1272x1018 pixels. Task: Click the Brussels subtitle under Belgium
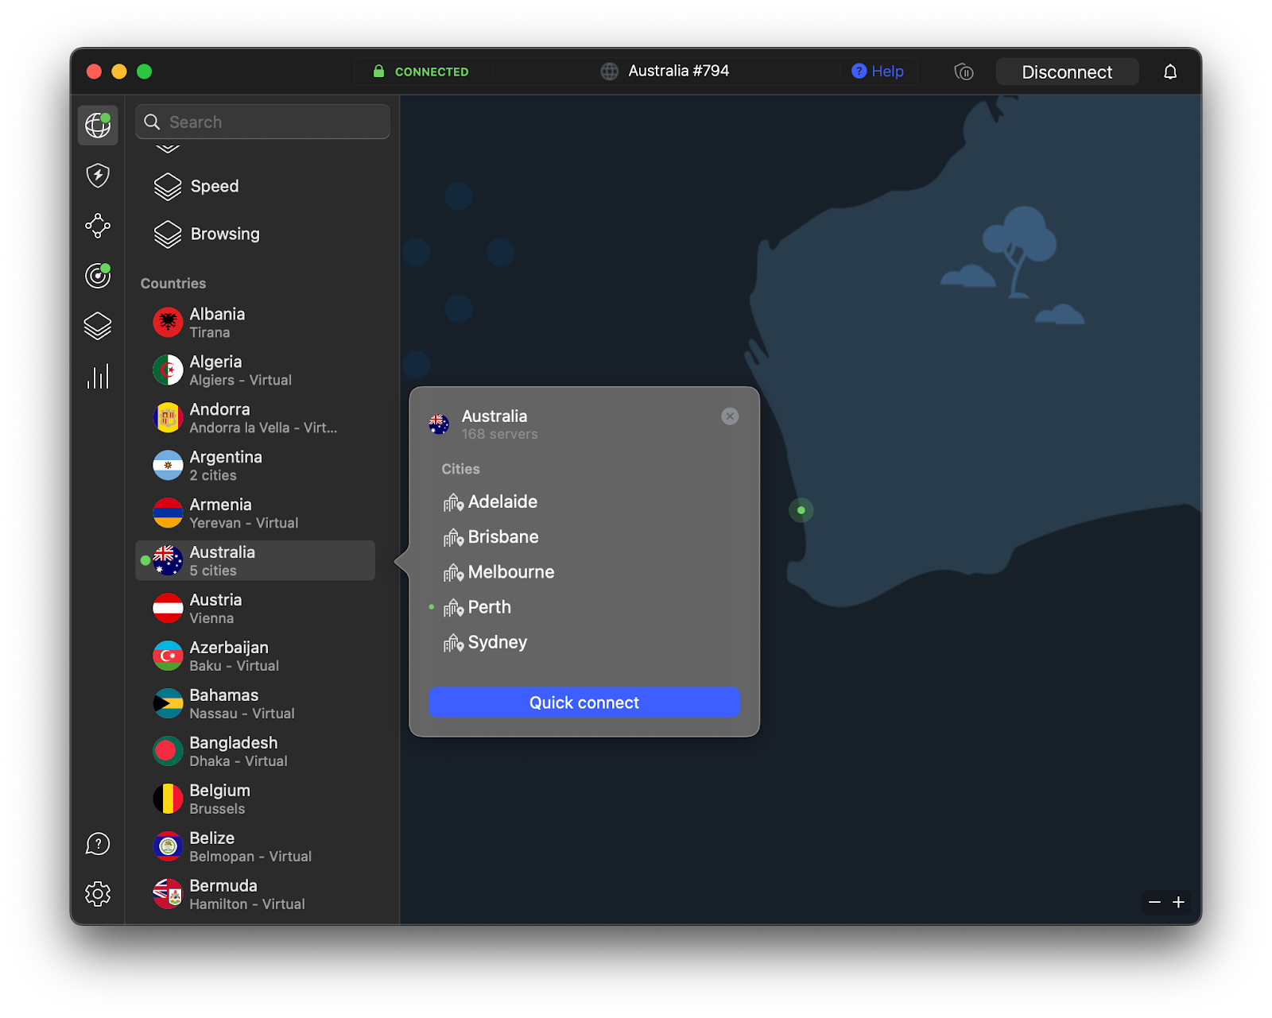pos(217,808)
